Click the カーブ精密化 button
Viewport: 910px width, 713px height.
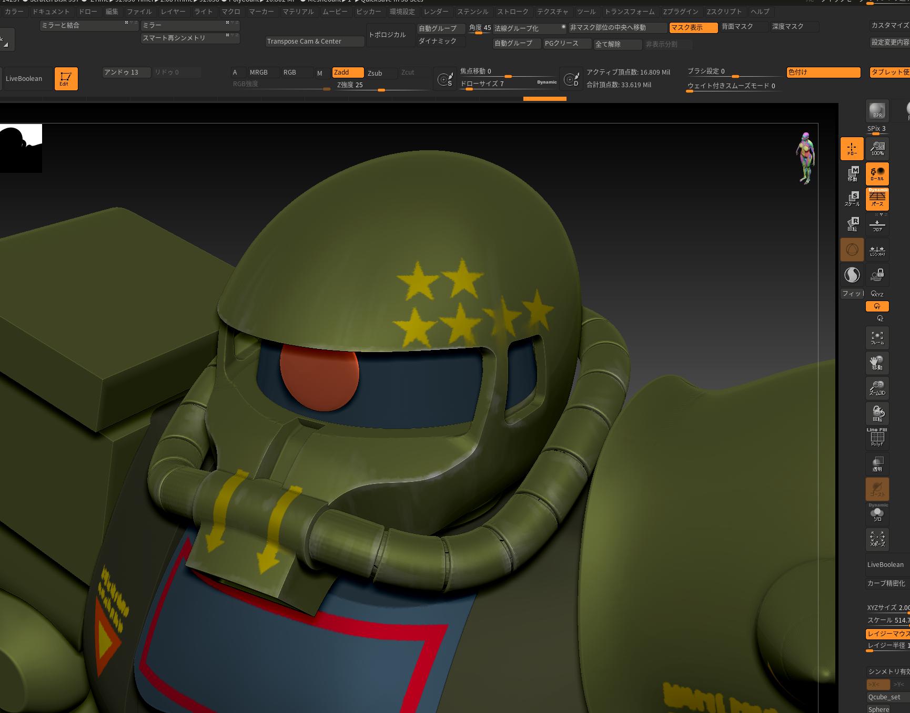887,583
